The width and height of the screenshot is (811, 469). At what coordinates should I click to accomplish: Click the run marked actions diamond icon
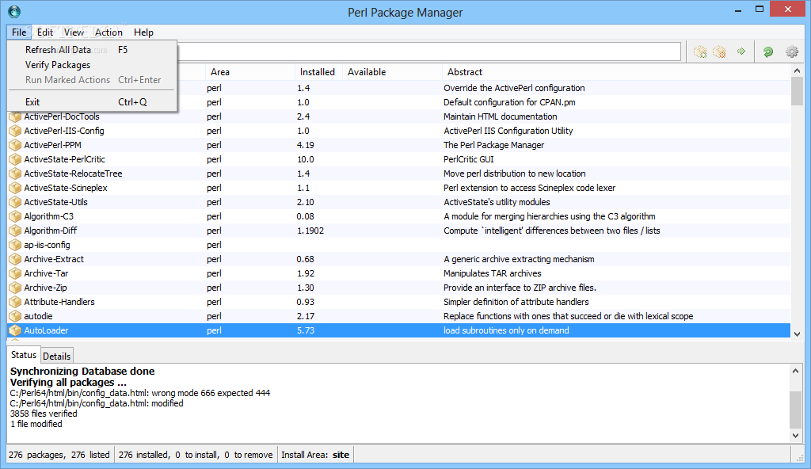[x=741, y=51]
